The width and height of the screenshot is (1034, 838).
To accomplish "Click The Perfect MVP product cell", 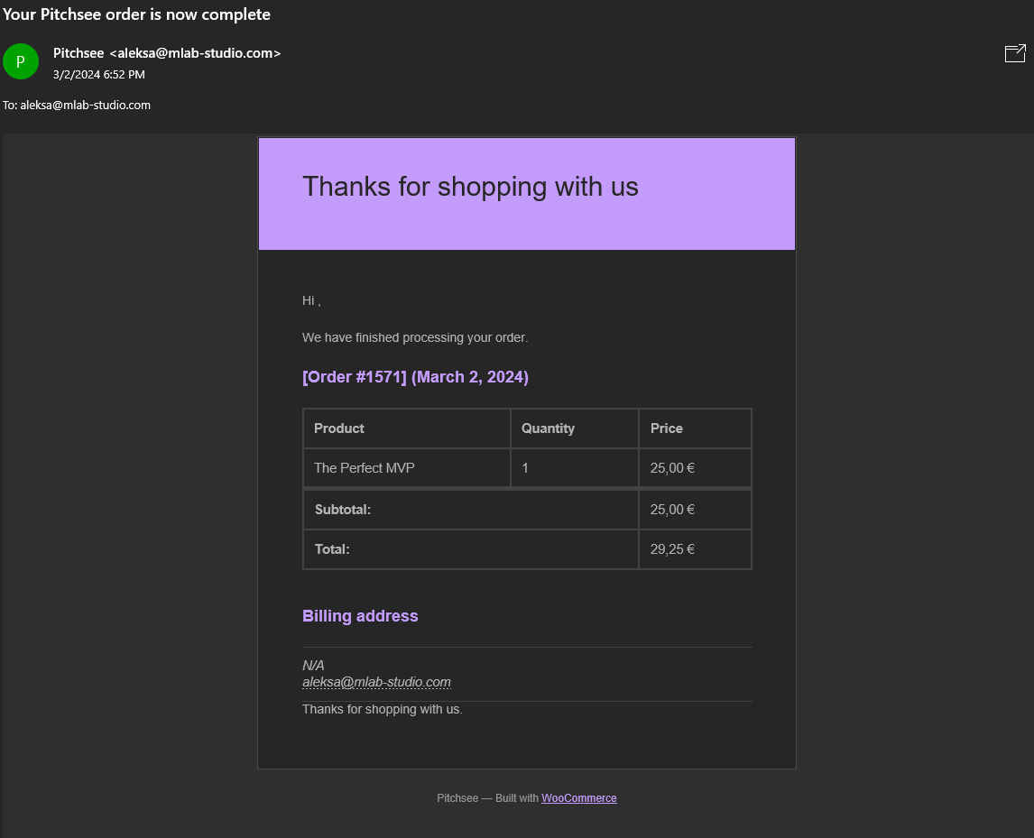I will pyautogui.click(x=406, y=468).
